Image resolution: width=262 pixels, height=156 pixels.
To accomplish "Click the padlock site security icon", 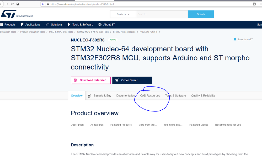I will coord(48,4).
